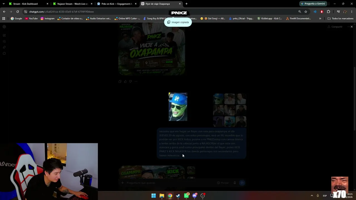Click the Pregunta a Gemini button

[313, 4]
